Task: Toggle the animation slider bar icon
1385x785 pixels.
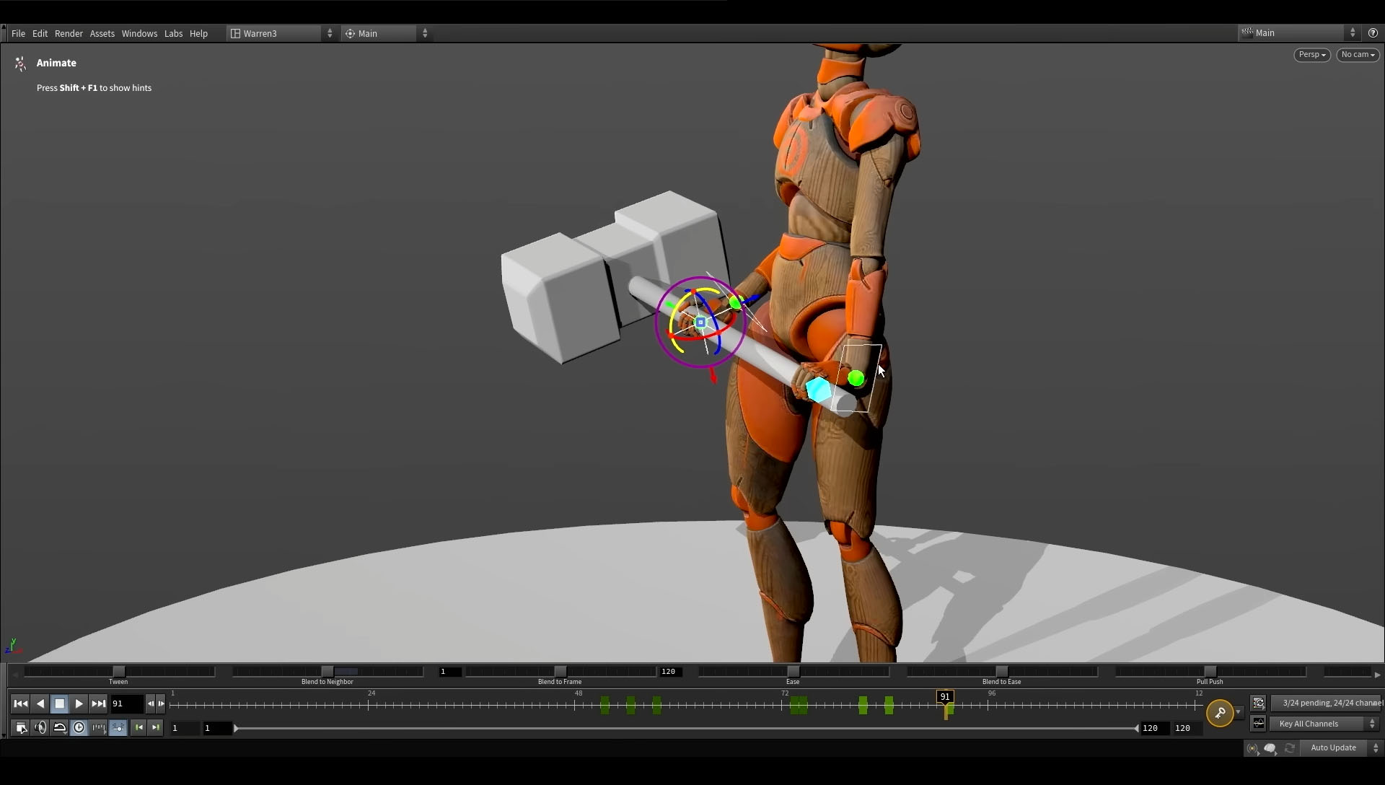Action: point(118,727)
